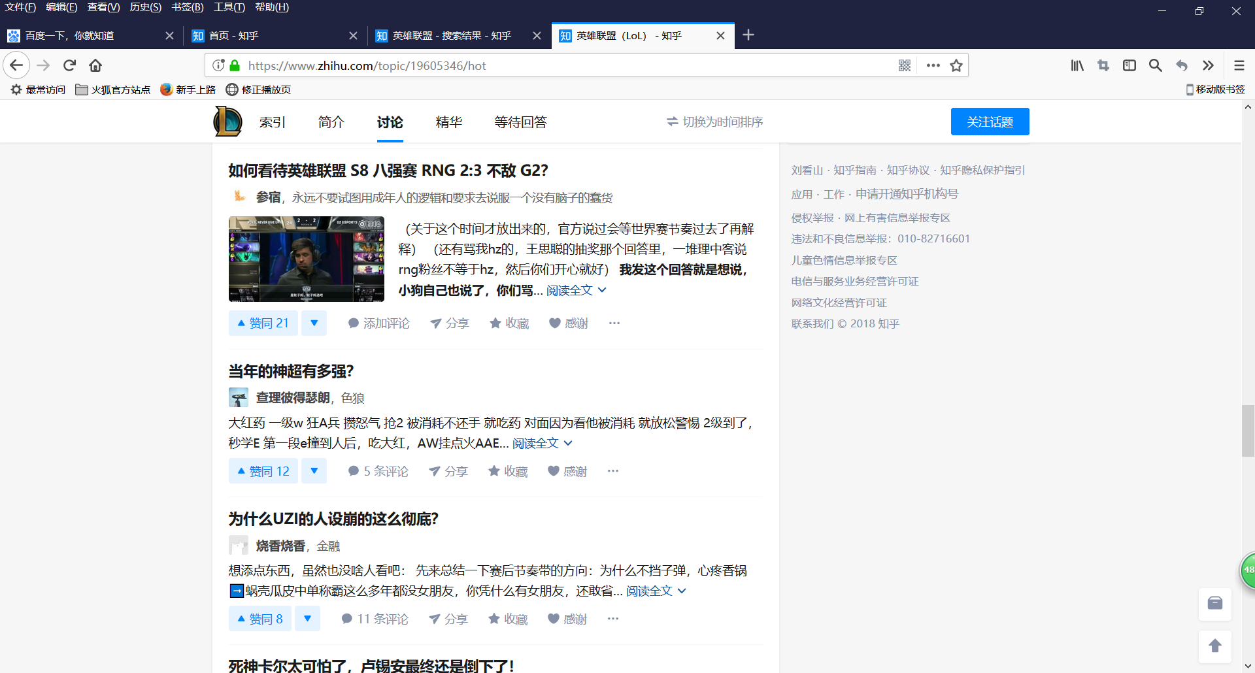The image size is (1255, 673).
Task: Favorite the 神超 answer
Action: [x=508, y=471]
